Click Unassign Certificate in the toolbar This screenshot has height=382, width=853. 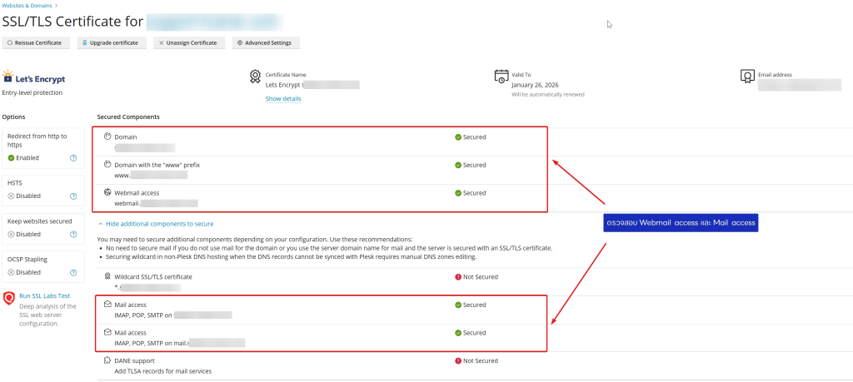coord(187,42)
